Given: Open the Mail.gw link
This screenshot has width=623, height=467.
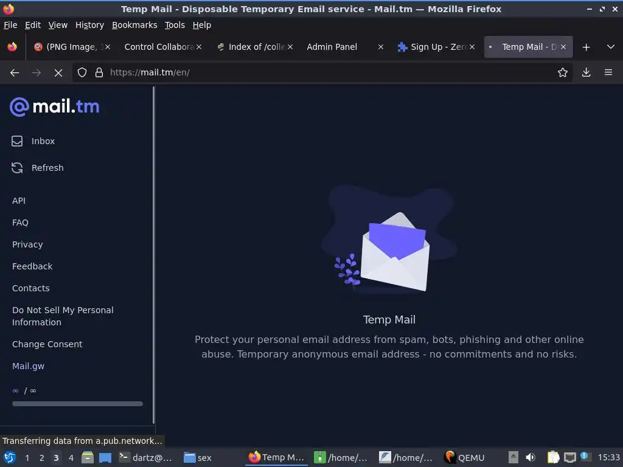Looking at the screenshot, I should tap(28, 366).
